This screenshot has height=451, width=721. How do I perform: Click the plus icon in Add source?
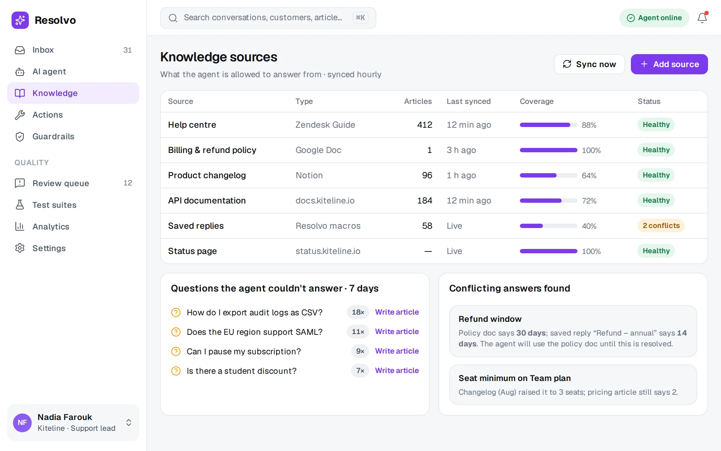[x=644, y=64]
